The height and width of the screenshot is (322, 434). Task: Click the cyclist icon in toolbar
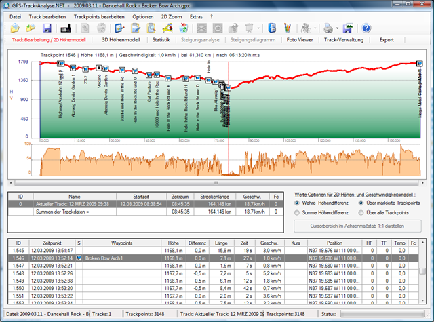[x=307, y=28]
